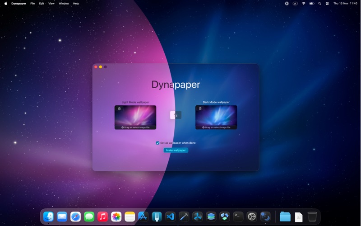361x226 pixels.
Task: Click the date and time clock
Action: [345, 4]
